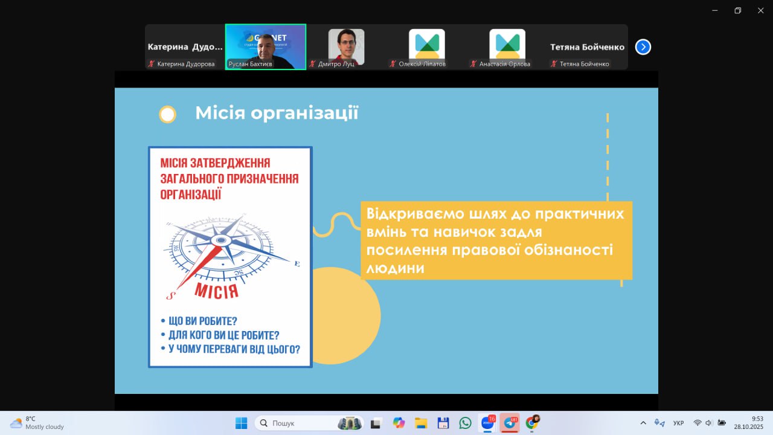This screenshot has width=773, height=435.
Task: Select Катерина Дудорова's participant tile
Action: click(x=185, y=47)
